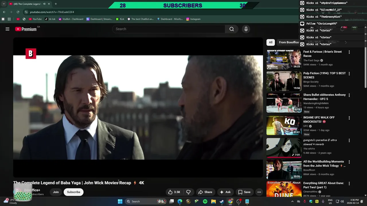367x206 pixels.
Task: Open Spotify from the taskbar
Action: tap(205, 201)
